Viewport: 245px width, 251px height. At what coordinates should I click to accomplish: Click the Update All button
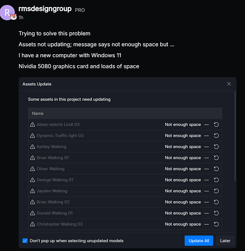[x=199, y=240]
